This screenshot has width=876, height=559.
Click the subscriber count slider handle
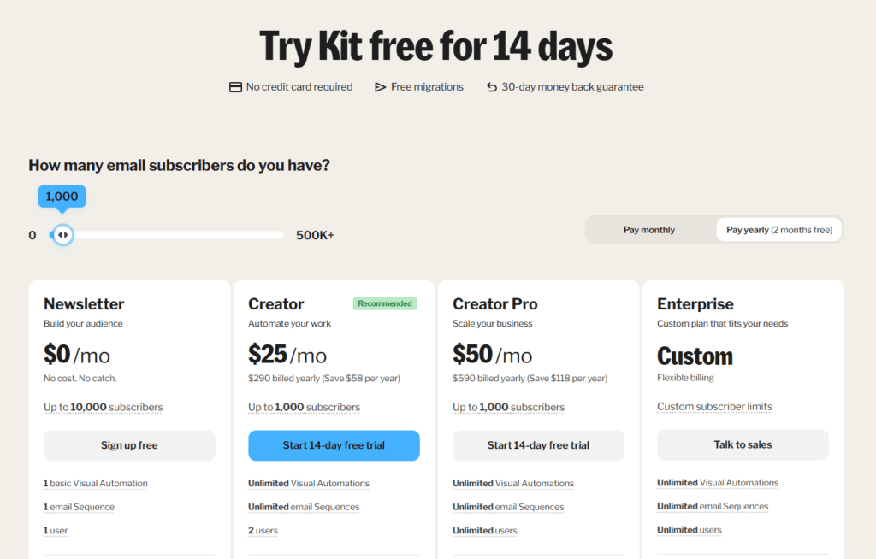click(x=62, y=235)
